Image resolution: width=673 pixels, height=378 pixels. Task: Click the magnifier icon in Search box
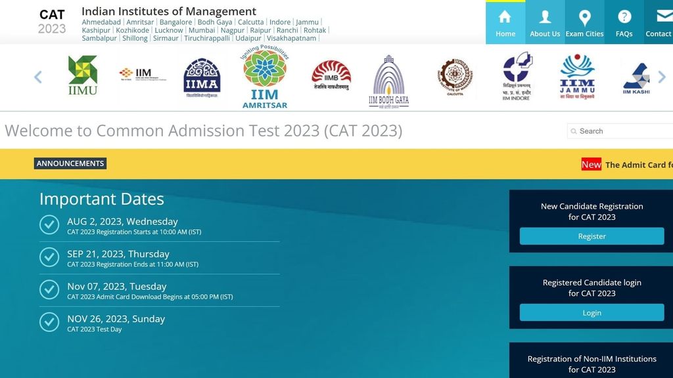coord(573,131)
